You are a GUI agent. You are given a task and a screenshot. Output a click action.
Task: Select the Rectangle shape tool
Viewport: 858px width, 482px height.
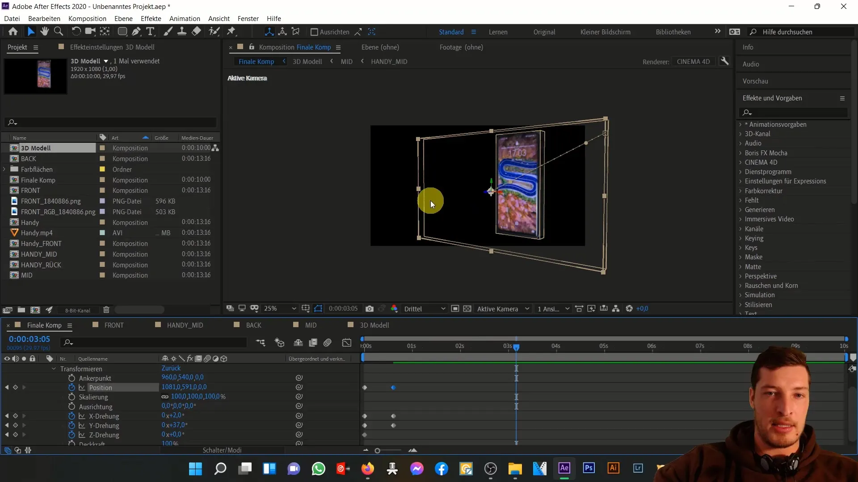pos(122,32)
